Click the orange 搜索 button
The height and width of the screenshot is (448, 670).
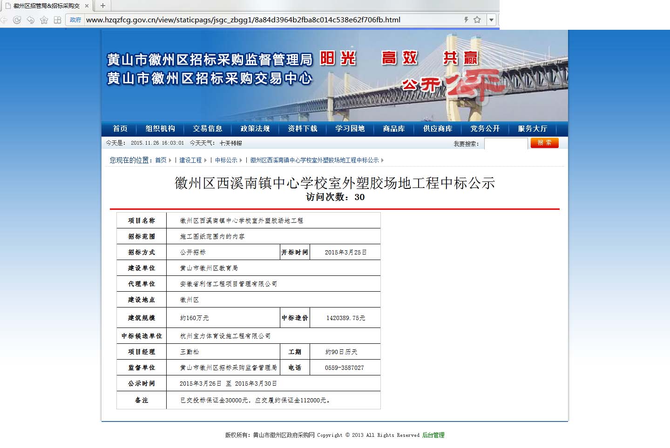coord(544,143)
